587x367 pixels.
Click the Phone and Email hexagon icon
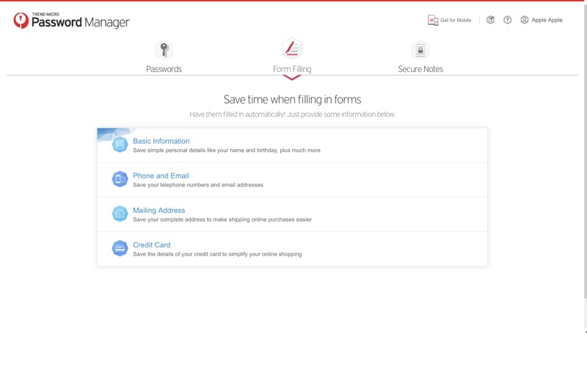tap(120, 179)
